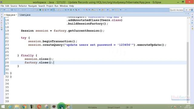Toggle the highlighted Mark Occurrences button

[x=53, y=10]
